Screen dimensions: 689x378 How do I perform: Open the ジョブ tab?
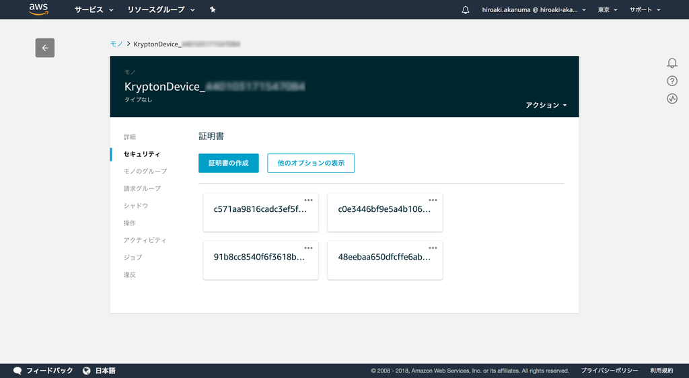click(x=133, y=257)
